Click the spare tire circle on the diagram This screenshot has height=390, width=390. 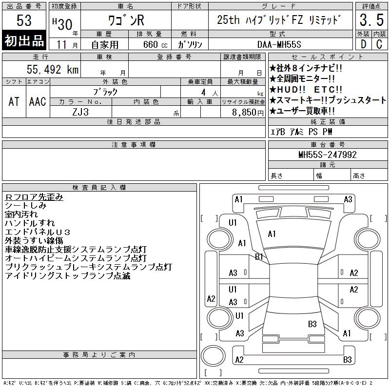tap(213, 356)
